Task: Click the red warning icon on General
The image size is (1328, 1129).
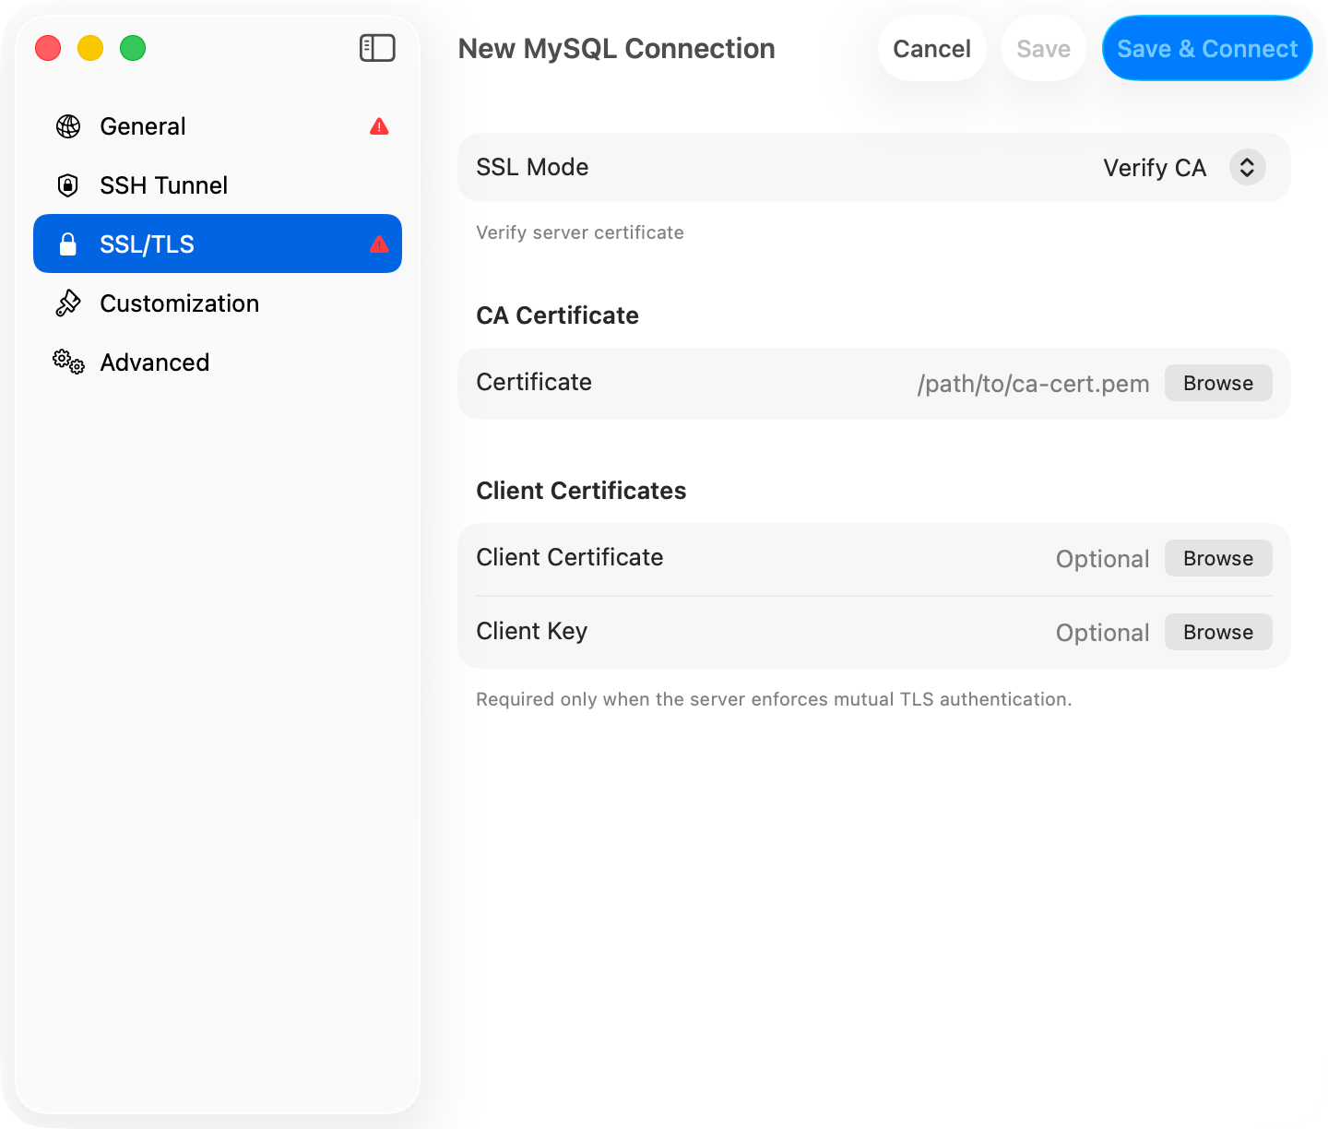Action: pos(379,126)
